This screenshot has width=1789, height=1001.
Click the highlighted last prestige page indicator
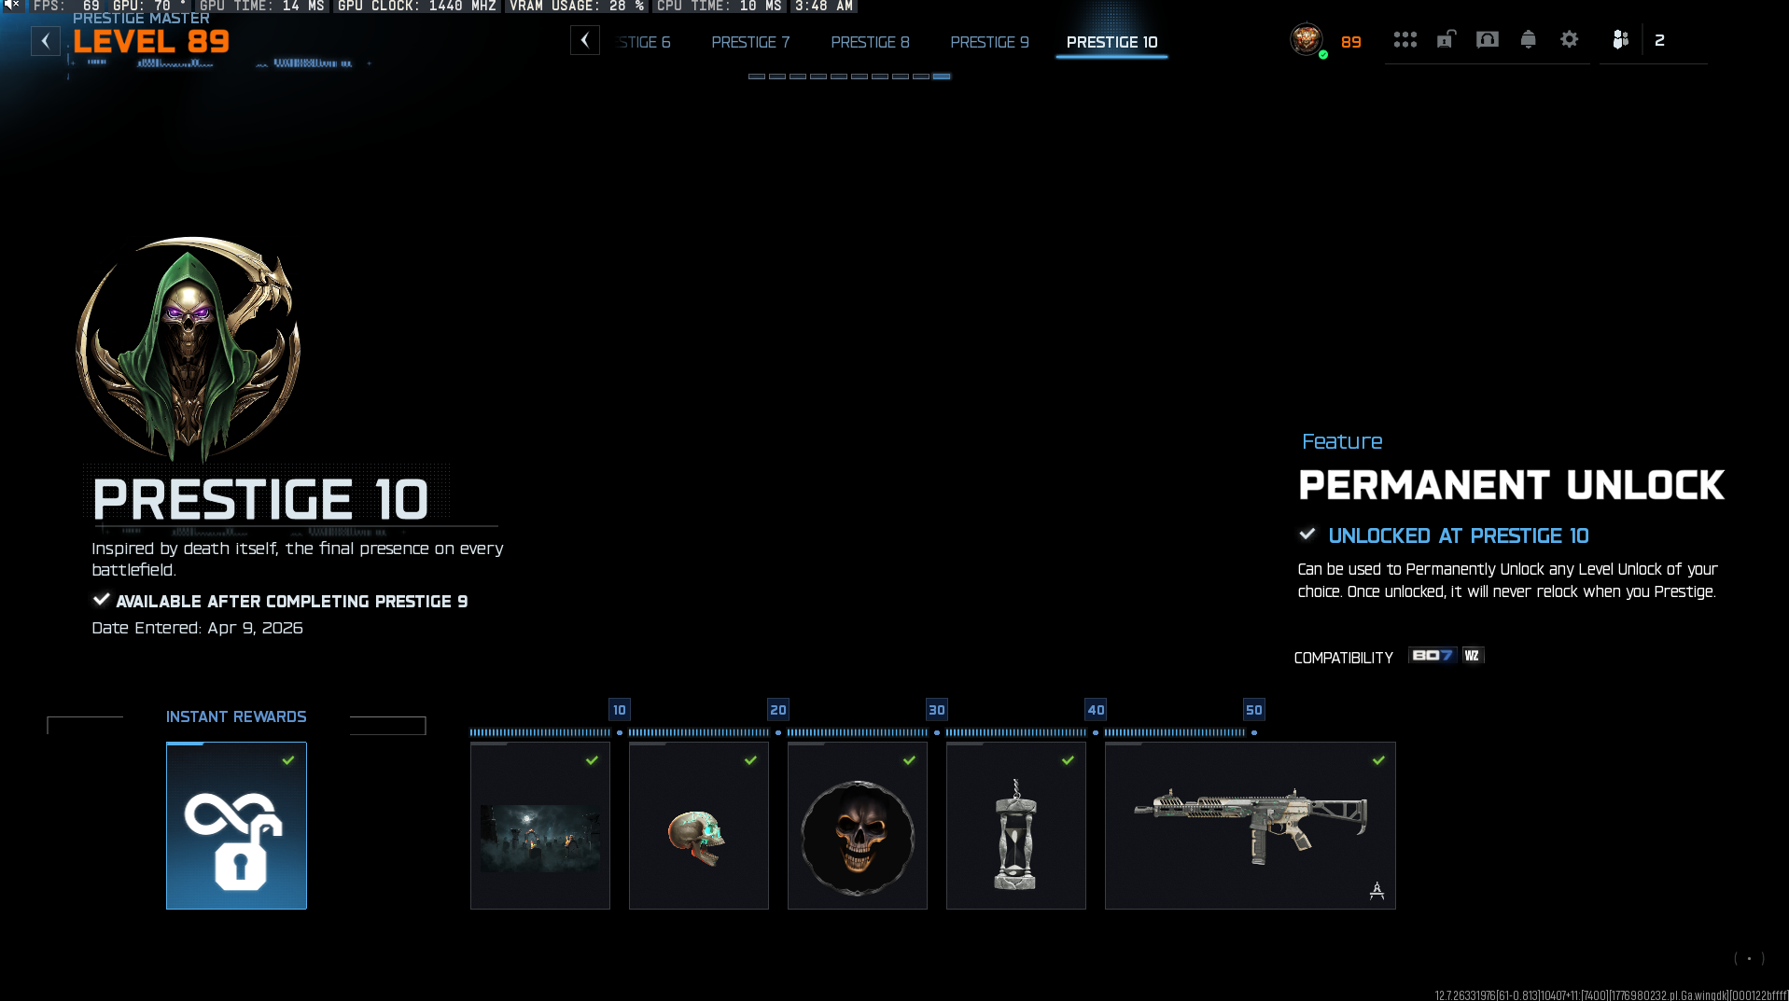(x=942, y=76)
